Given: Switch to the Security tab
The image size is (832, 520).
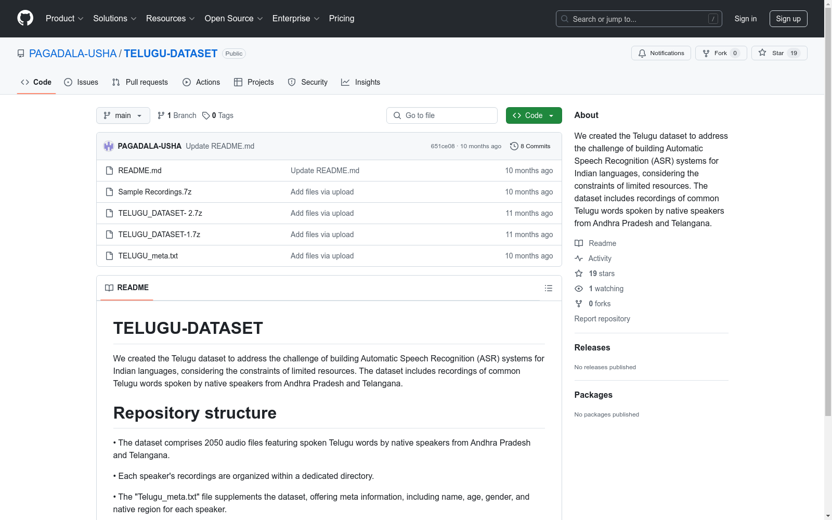Looking at the screenshot, I should coord(308,82).
